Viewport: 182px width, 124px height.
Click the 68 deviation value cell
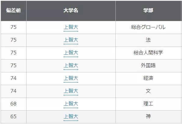click(13, 104)
